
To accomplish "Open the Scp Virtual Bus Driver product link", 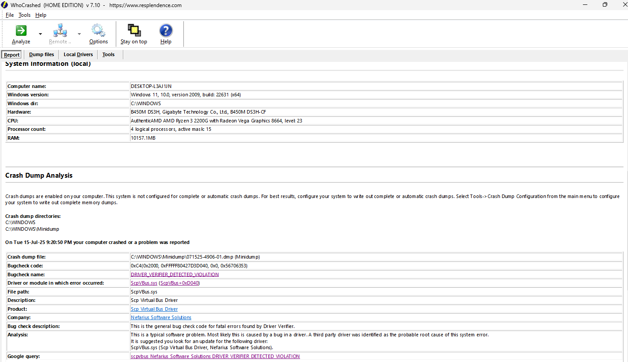I will point(154,309).
